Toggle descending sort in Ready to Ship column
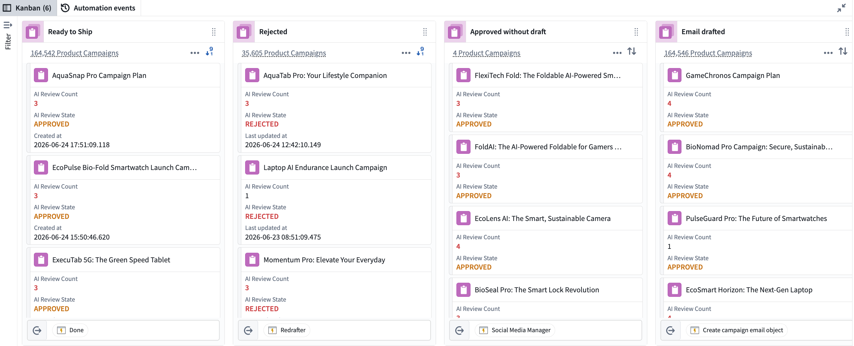 tap(209, 51)
